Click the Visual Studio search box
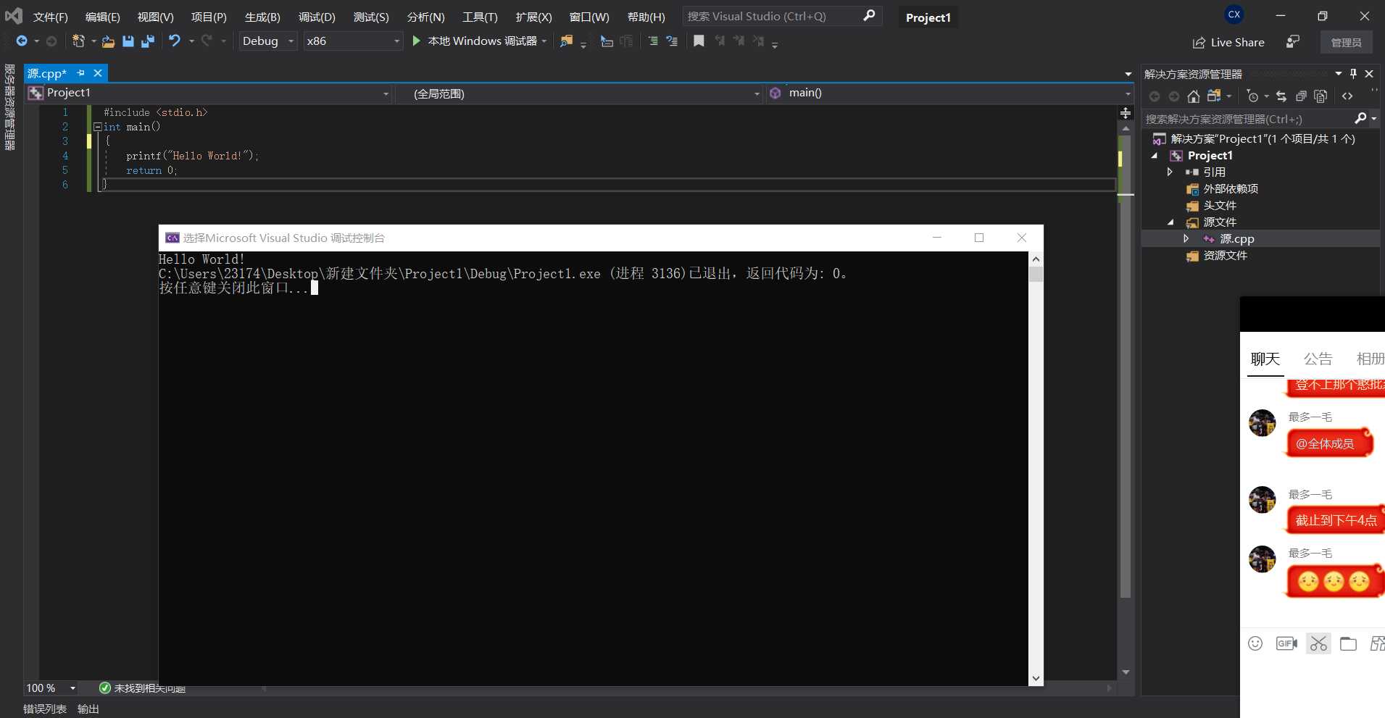The image size is (1385, 718). (782, 16)
